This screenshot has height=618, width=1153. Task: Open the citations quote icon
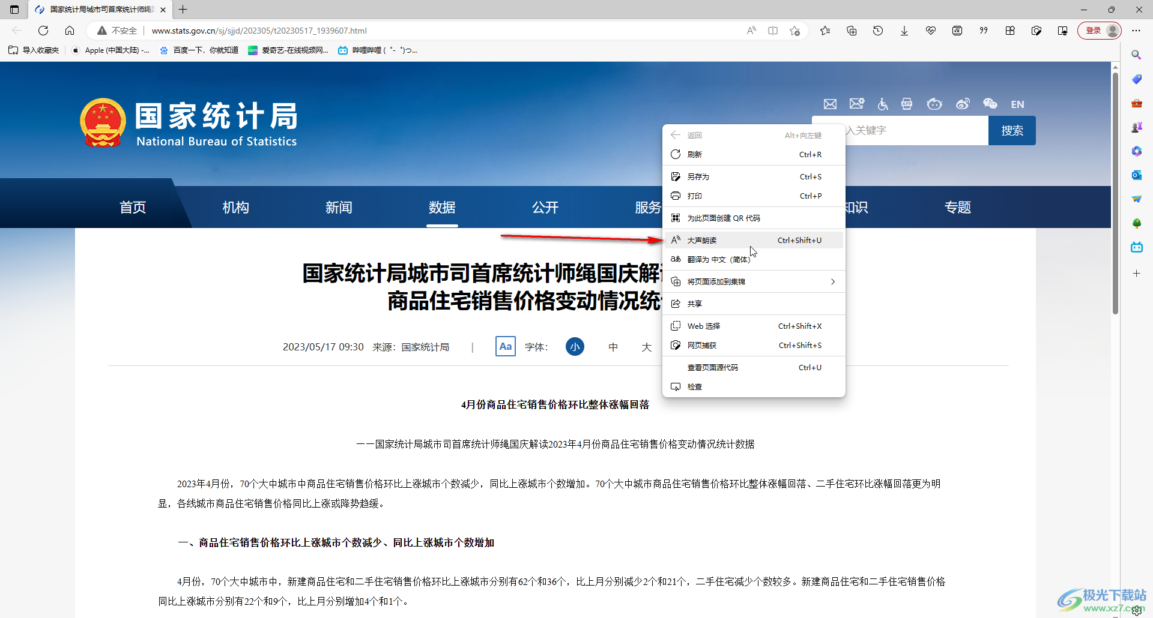tap(984, 31)
